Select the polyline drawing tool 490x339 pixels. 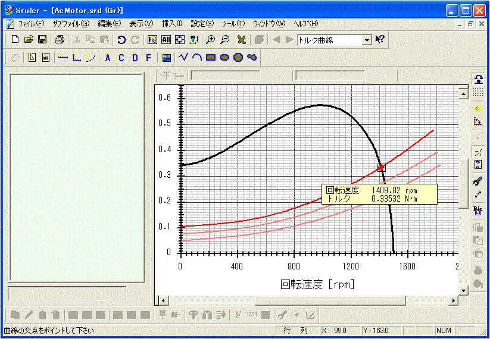point(183,57)
